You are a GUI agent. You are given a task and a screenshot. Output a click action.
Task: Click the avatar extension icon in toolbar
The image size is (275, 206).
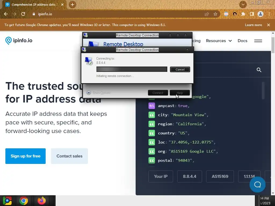point(235,14)
